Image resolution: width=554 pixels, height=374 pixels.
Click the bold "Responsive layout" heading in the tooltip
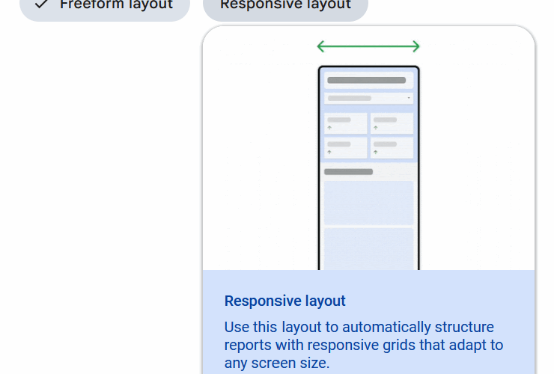tap(284, 301)
